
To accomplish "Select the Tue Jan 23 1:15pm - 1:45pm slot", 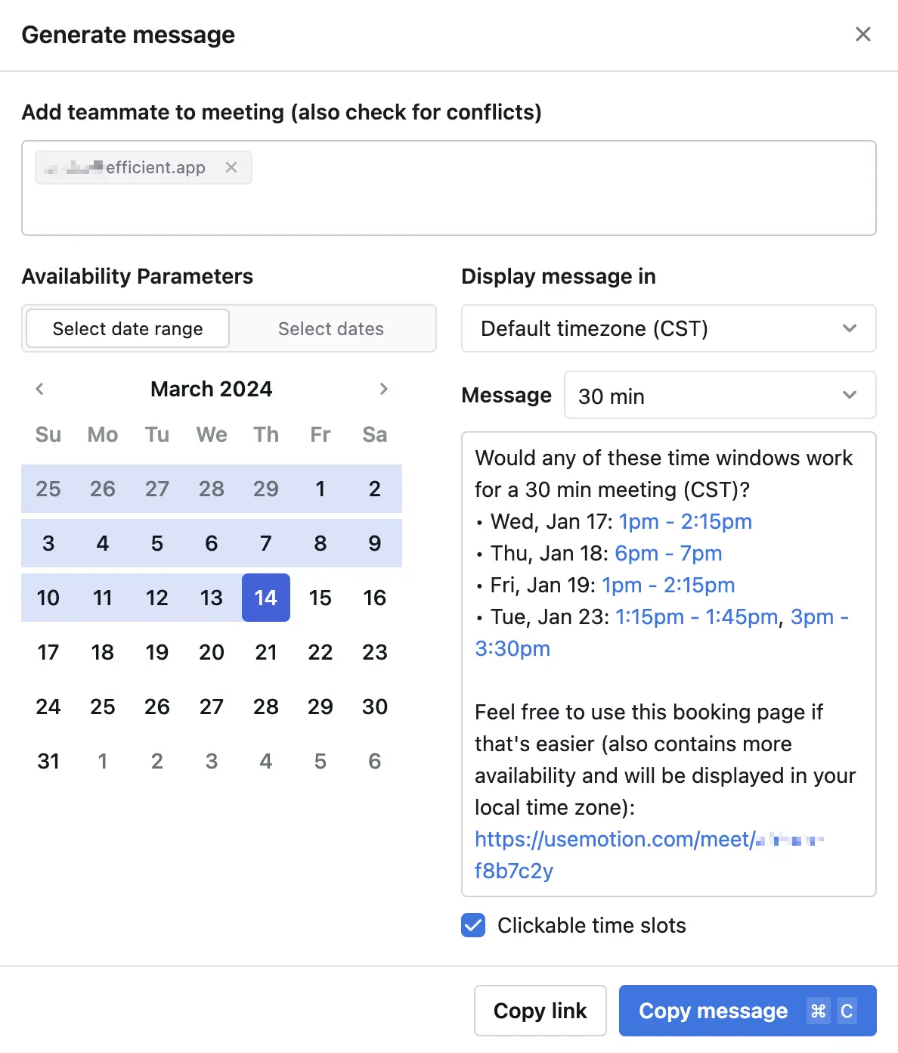I will click(x=696, y=617).
